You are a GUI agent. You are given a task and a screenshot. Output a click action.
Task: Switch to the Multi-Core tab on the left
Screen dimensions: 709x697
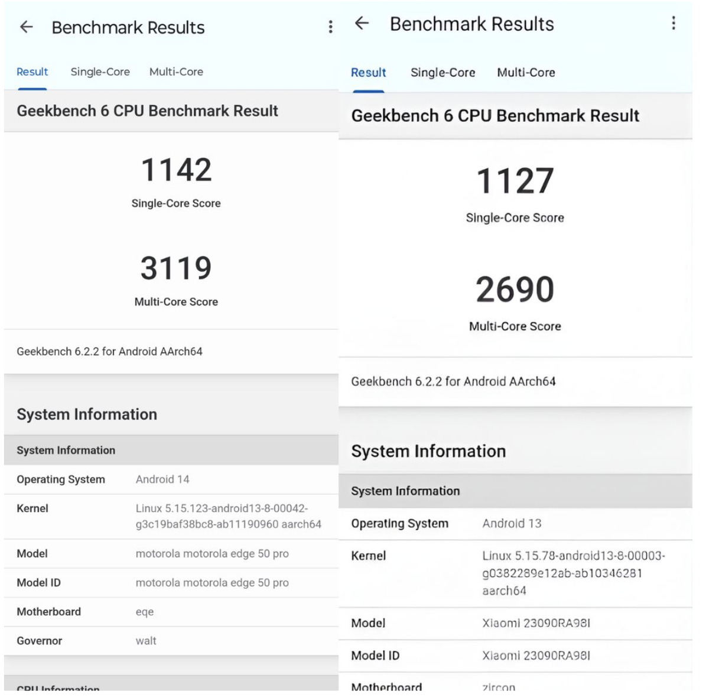[176, 72]
